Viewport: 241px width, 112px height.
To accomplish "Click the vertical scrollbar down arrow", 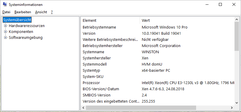I will pyautogui.click(x=237, y=103).
